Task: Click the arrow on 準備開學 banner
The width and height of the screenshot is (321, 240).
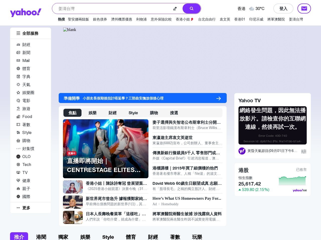Action: 219,98
